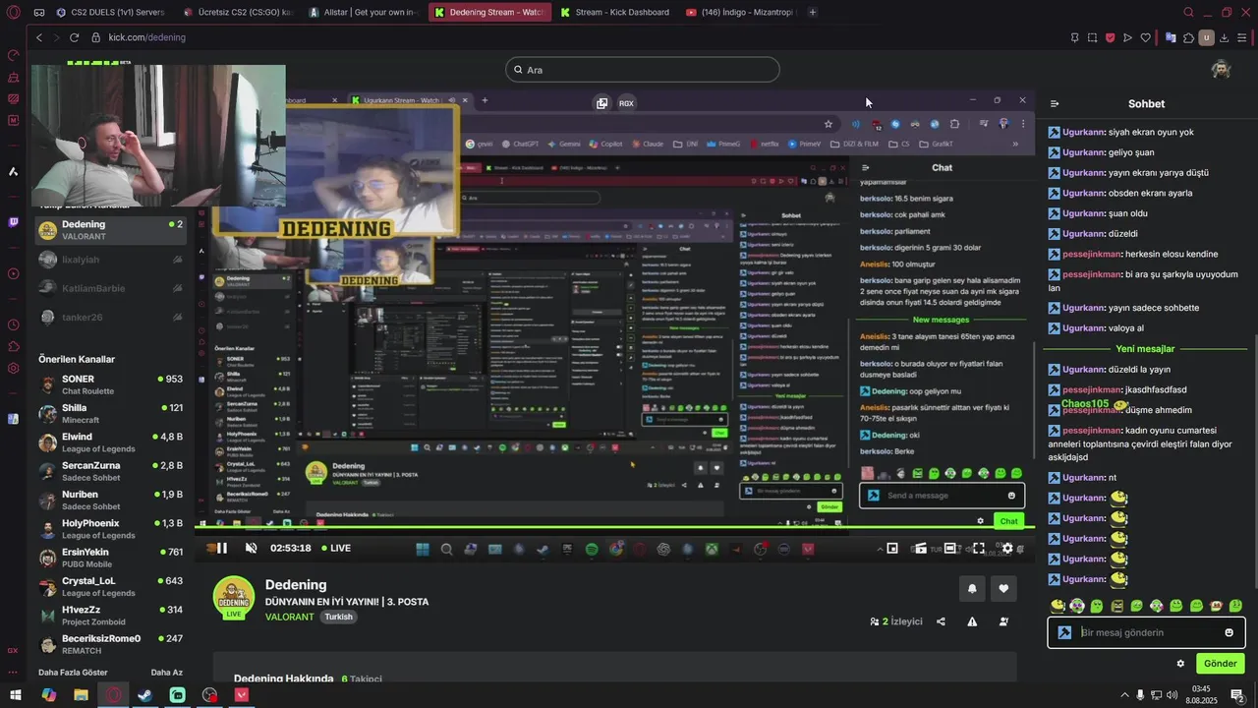Screen dimensions: 1258x708
Task: Open a new browser tab
Action: (x=812, y=12)
